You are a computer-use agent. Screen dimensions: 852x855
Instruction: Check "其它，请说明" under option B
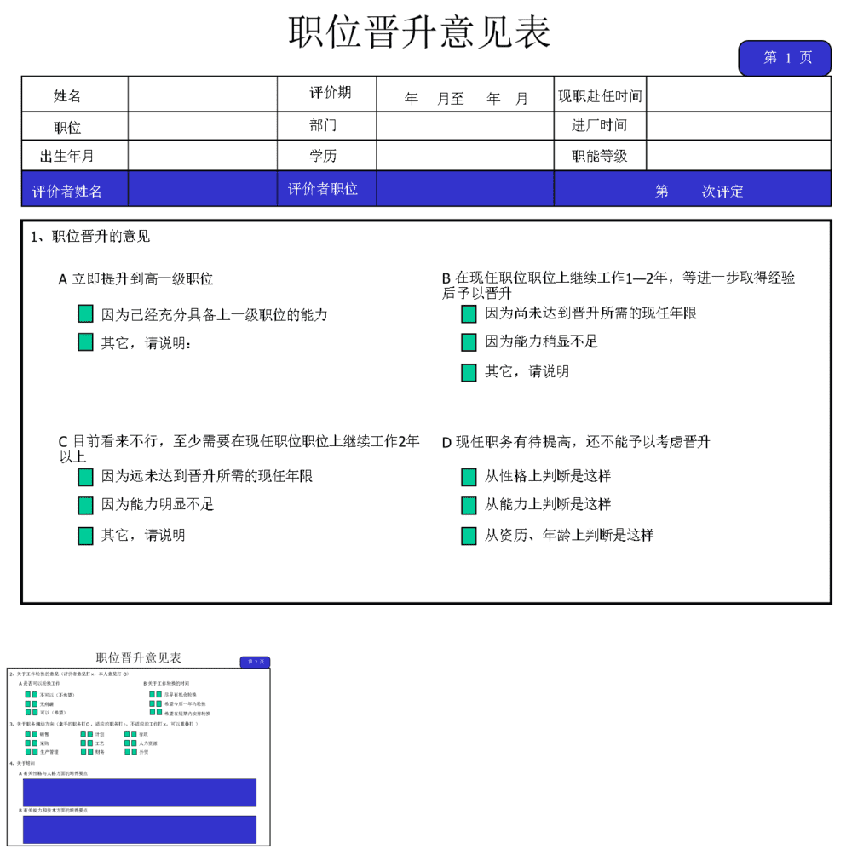(x=469, y=372)
